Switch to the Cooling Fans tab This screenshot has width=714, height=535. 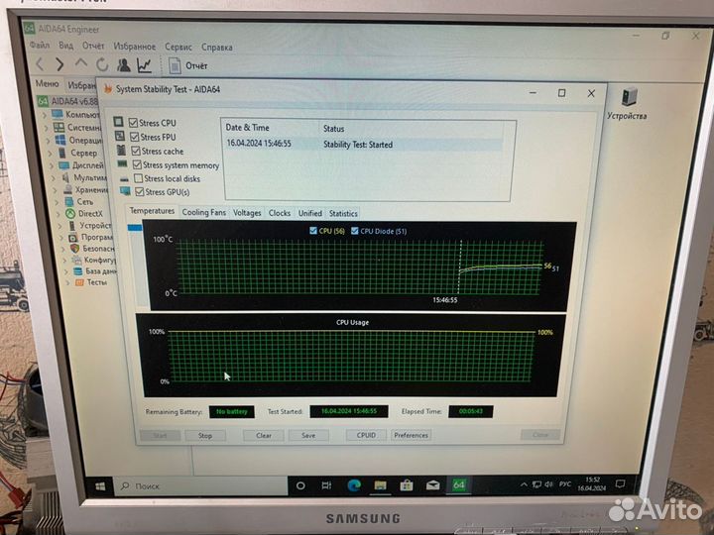coord(203,213)
